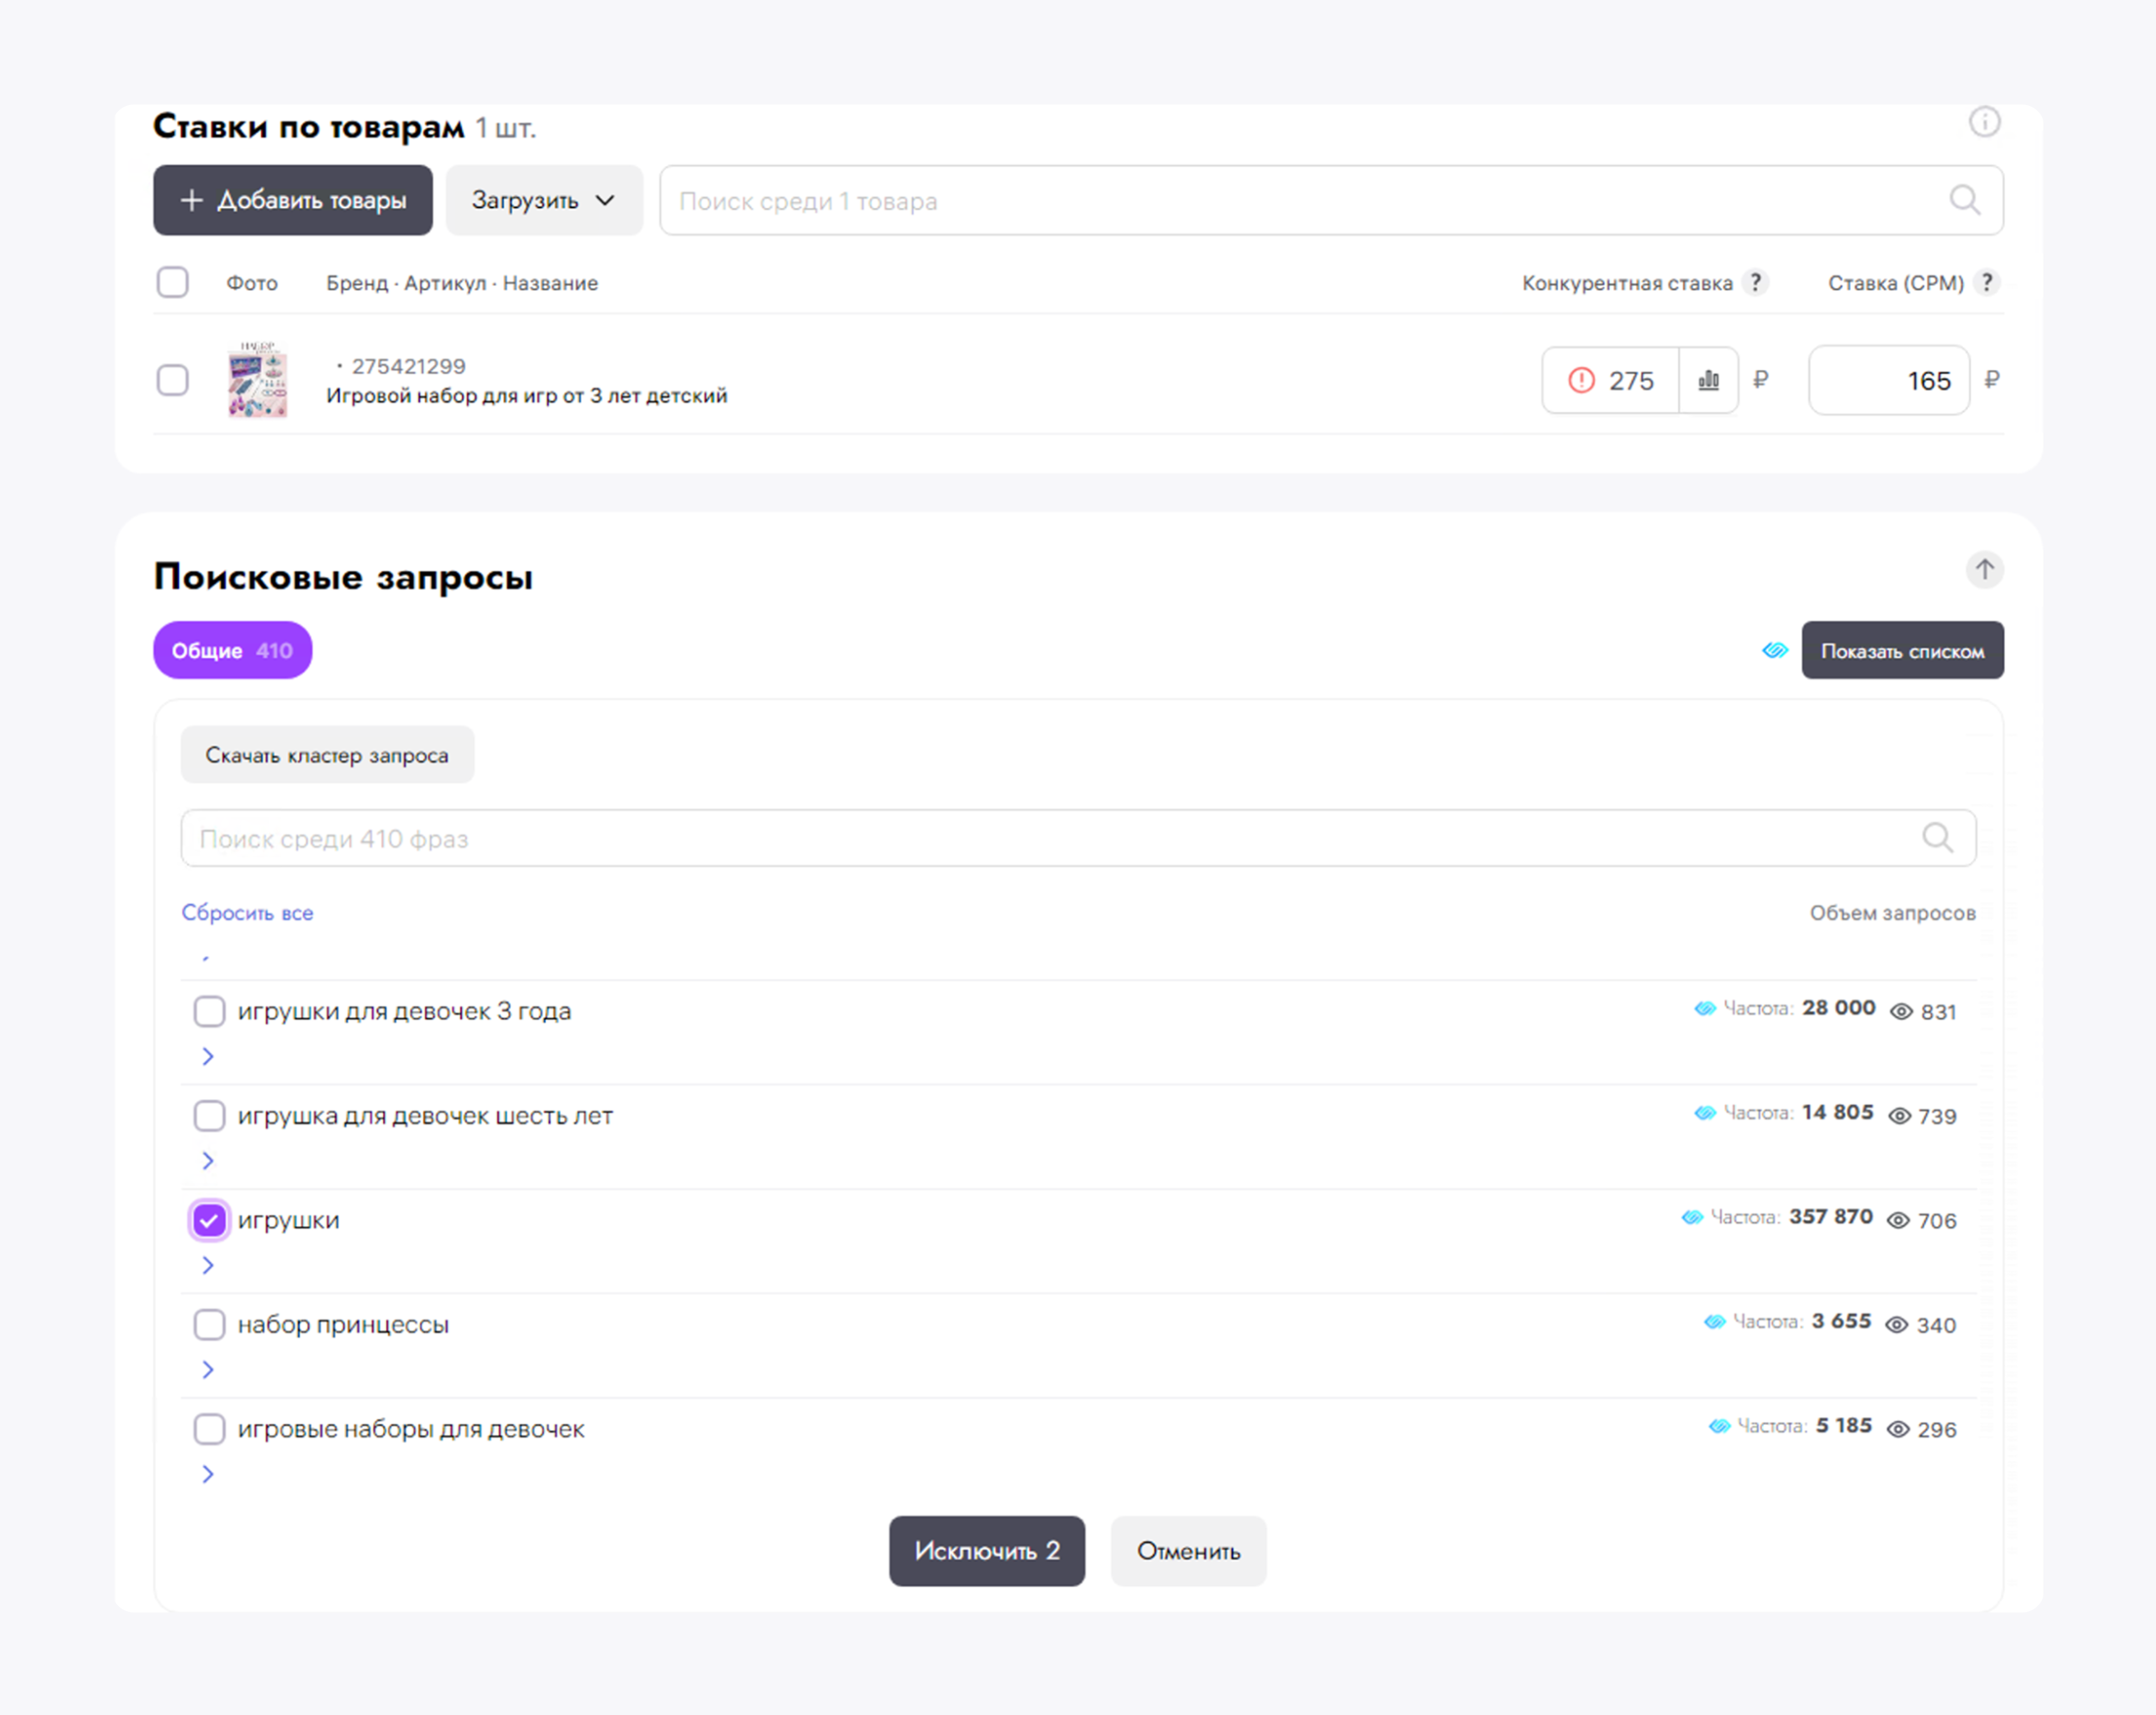The image size is (2156, 1715).
Task: Click the question mark next to Конкурентная ставка
Action: coord(1755,283)
